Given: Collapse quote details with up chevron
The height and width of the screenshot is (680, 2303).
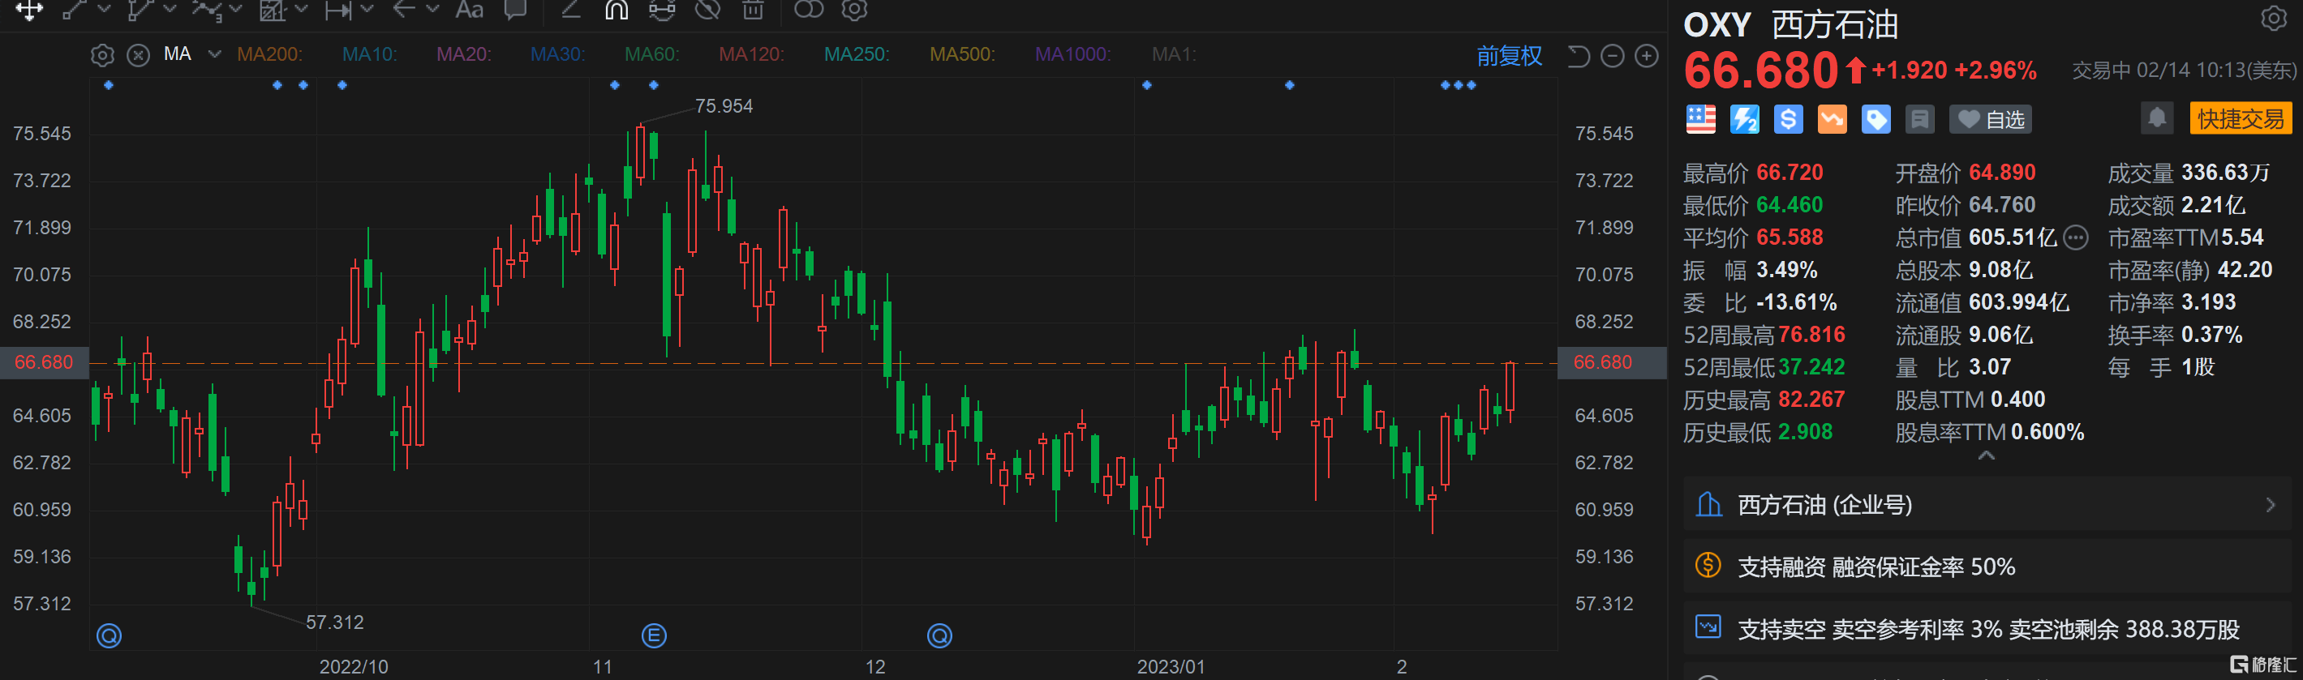Looking at the screenshot, I should tap(1987, 455).
